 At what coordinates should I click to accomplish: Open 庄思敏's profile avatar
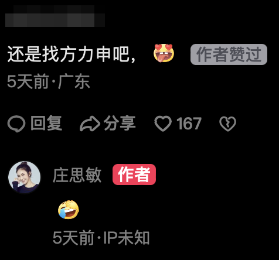click(25, 177)
